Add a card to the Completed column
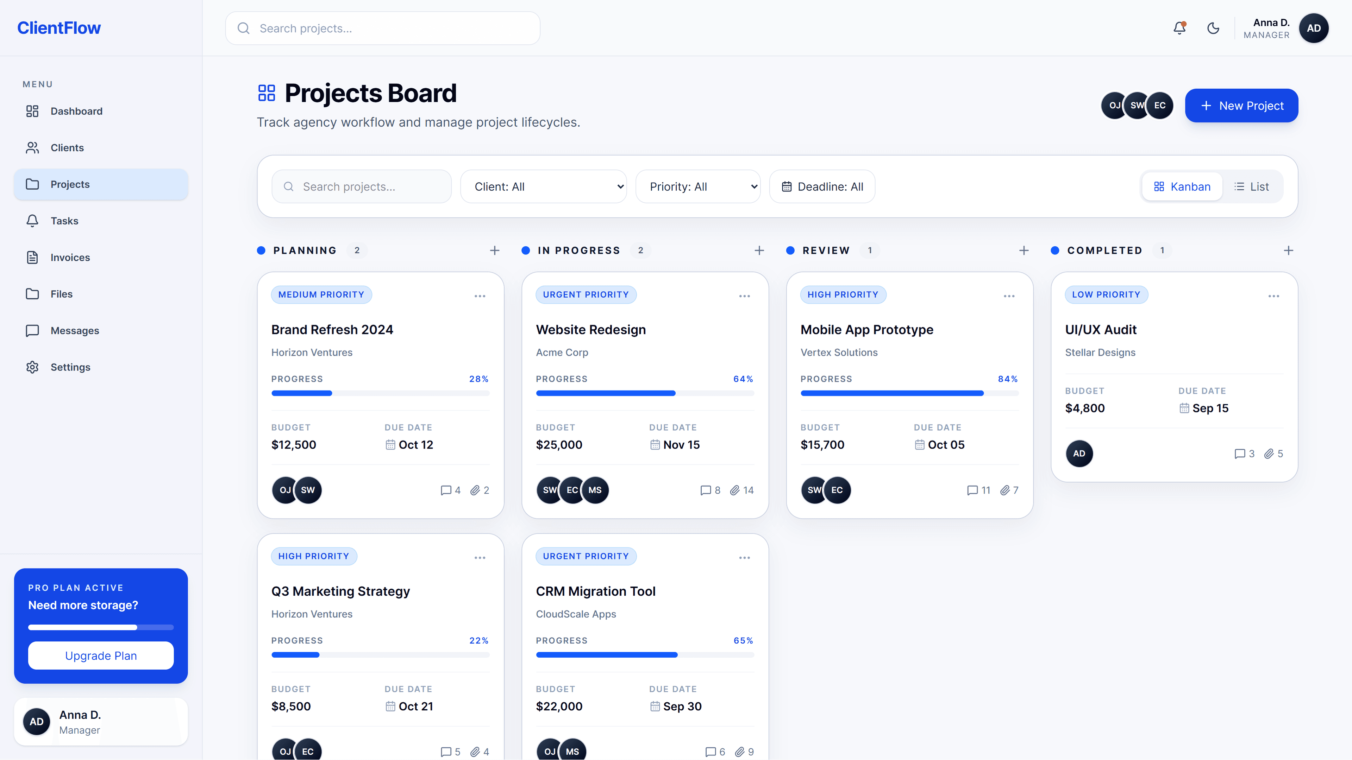Image resolution: width=1352 pixels, height=760 pixels. (1288, 250)
